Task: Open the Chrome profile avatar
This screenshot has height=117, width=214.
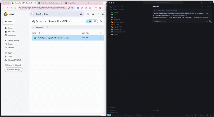Action: pos(100,8)
